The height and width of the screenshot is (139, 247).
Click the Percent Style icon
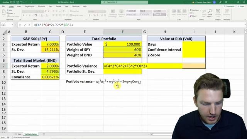95,15
